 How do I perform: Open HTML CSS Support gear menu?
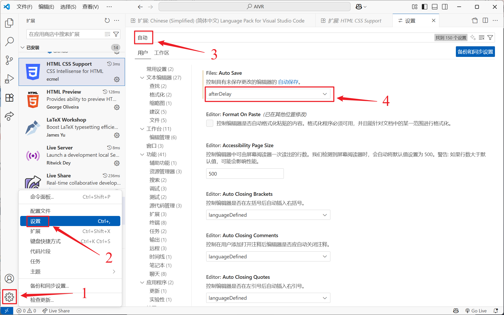[x=117, y=79]
